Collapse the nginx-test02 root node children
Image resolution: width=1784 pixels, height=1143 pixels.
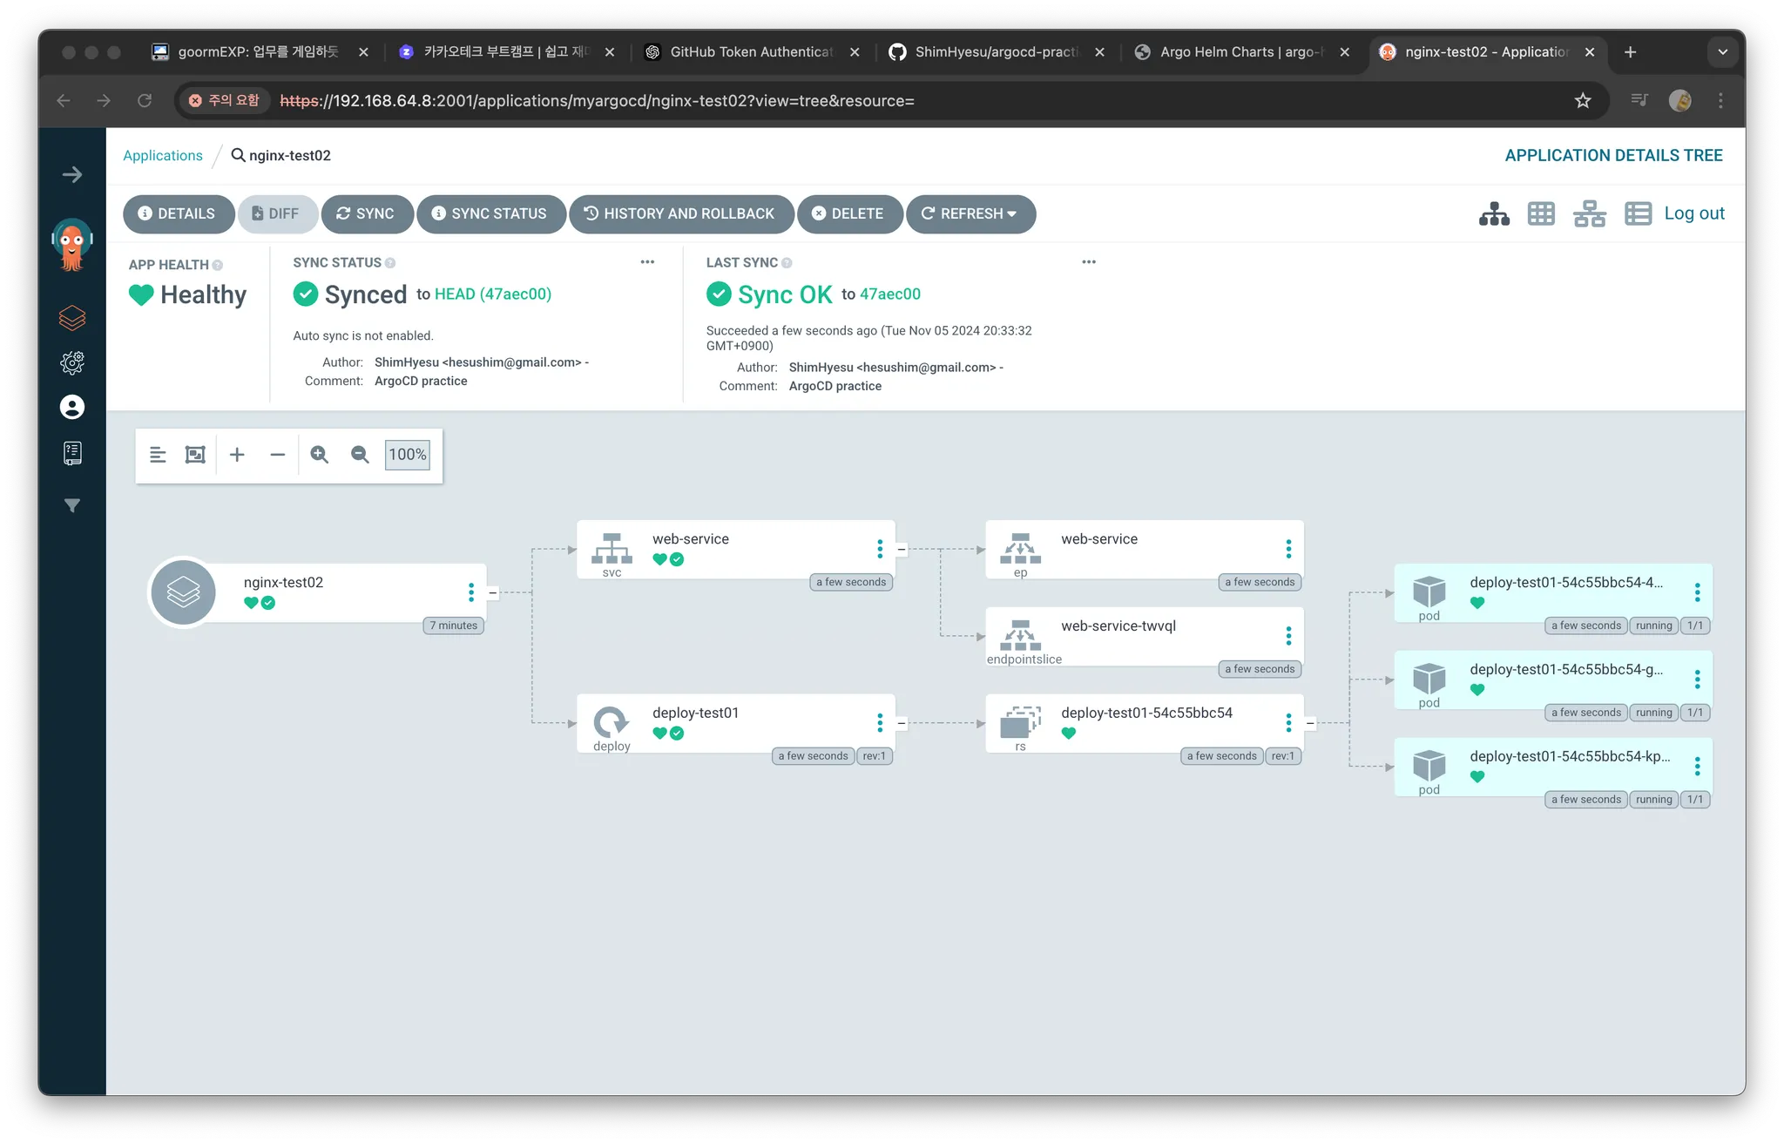tap(493, 593)
